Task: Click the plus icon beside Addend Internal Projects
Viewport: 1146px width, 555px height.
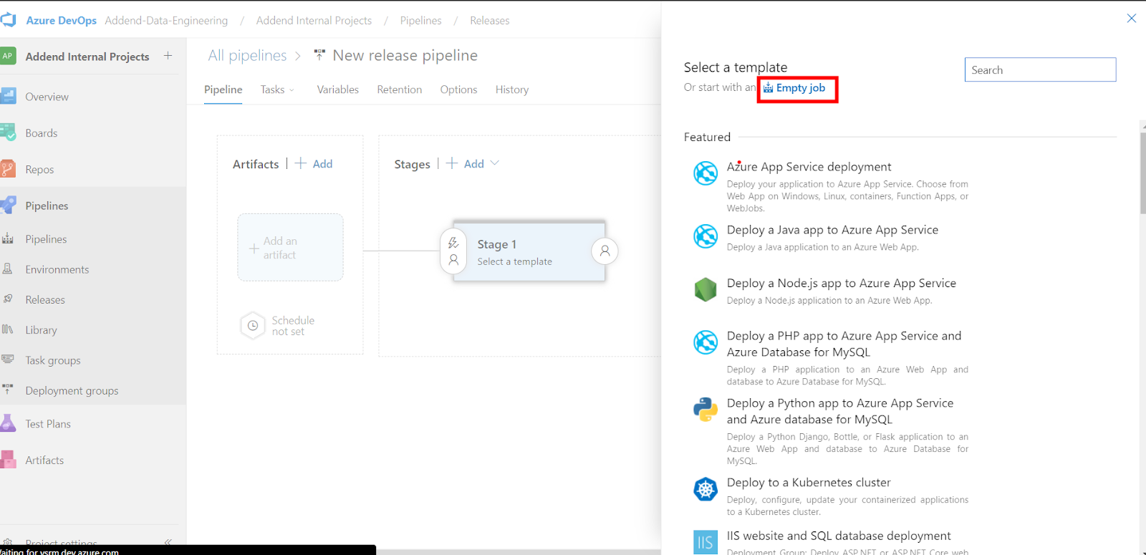Action: click(168, 55)
